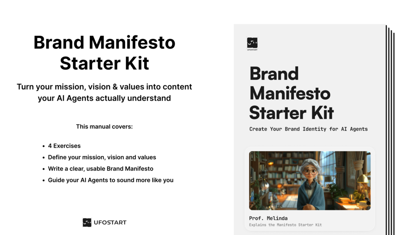The width and height of the screenshot is (418, 235).
Task: Click 'This manual covers:' subheading
Action: pos(104,126)
